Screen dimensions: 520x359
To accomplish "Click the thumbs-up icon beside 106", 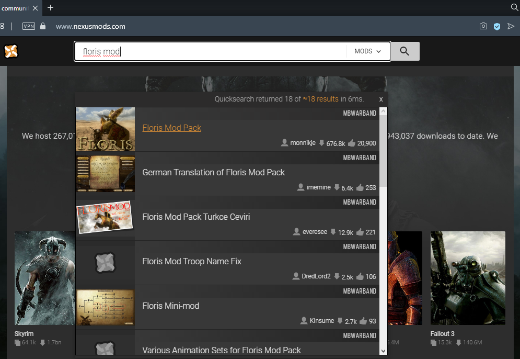I will click(x=360, y=276).
